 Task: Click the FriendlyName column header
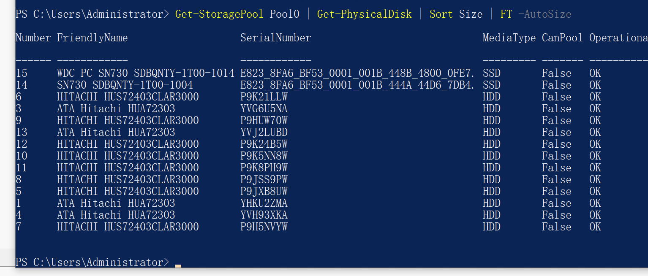92,38
